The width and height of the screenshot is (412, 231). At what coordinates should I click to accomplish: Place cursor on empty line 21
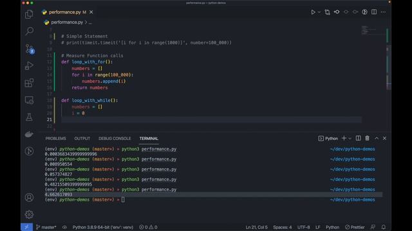click(x=212, y=120)
